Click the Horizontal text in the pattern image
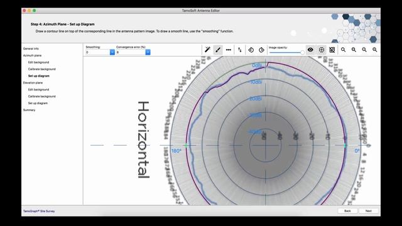 tap(143, 140)
